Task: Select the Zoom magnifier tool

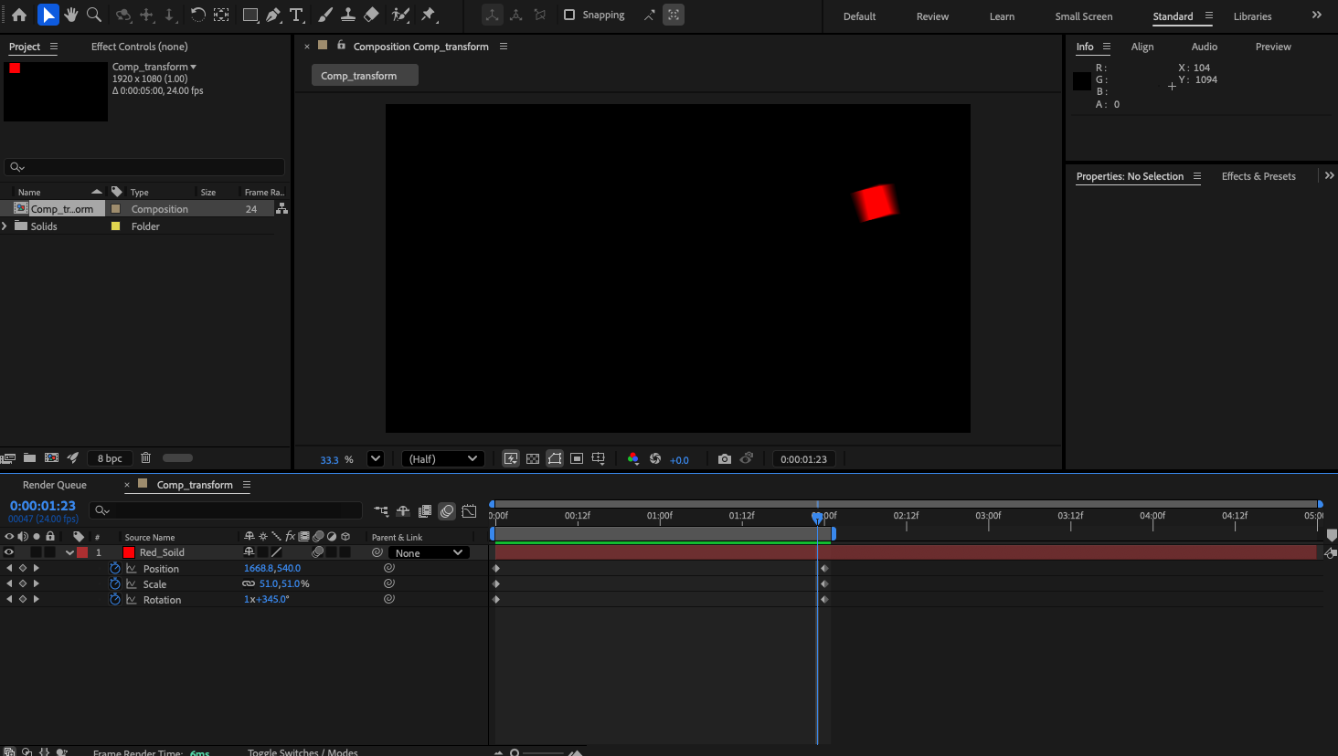Action: (x=93, y=15)
